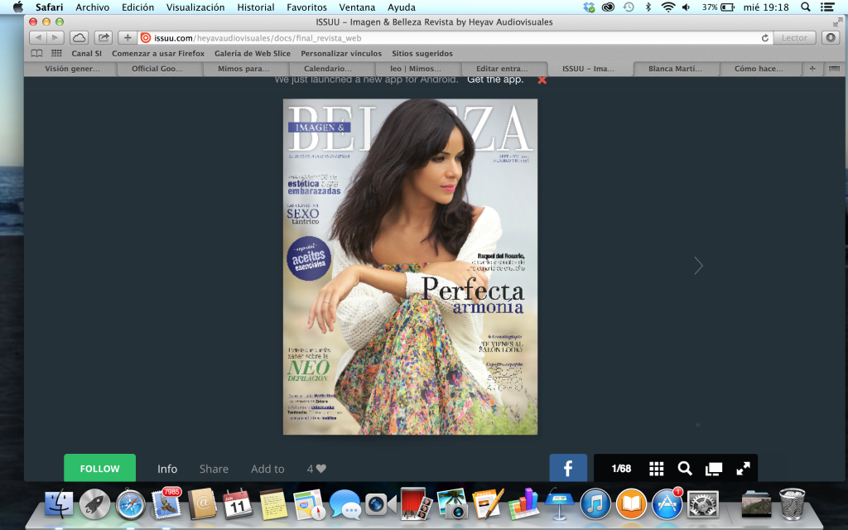Enter fullscreen reading mode

point(743,469)
